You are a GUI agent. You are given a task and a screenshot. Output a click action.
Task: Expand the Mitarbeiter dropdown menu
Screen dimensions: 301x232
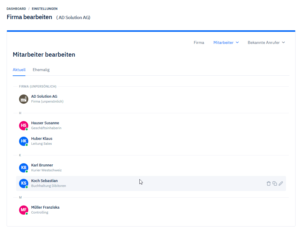(226, 42)
